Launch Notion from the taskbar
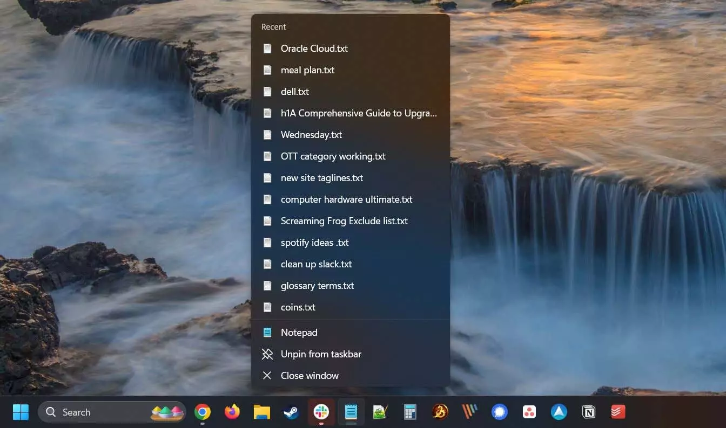The image size is (726, 428). click(x=588, y=412)
